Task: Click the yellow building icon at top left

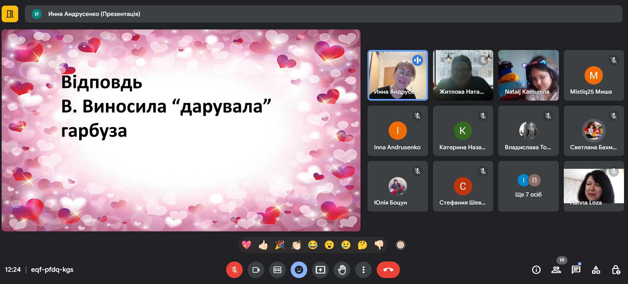Action: (10, 14)
